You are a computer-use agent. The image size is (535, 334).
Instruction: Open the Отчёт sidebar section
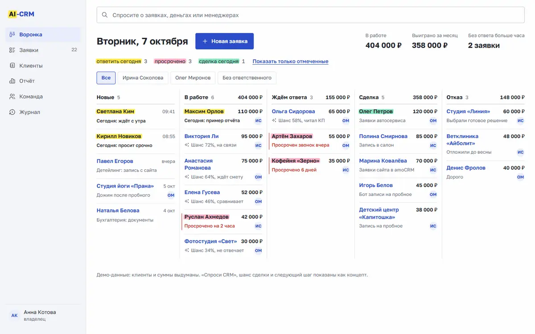[x=43, y=81]
